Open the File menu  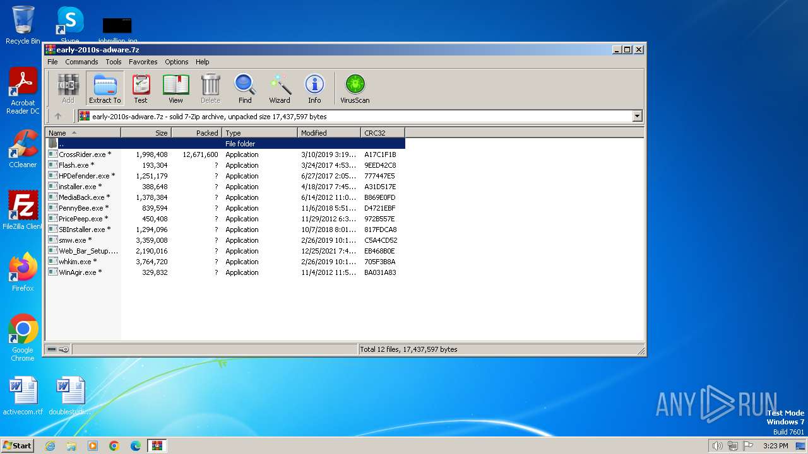(x=52, y=62)
